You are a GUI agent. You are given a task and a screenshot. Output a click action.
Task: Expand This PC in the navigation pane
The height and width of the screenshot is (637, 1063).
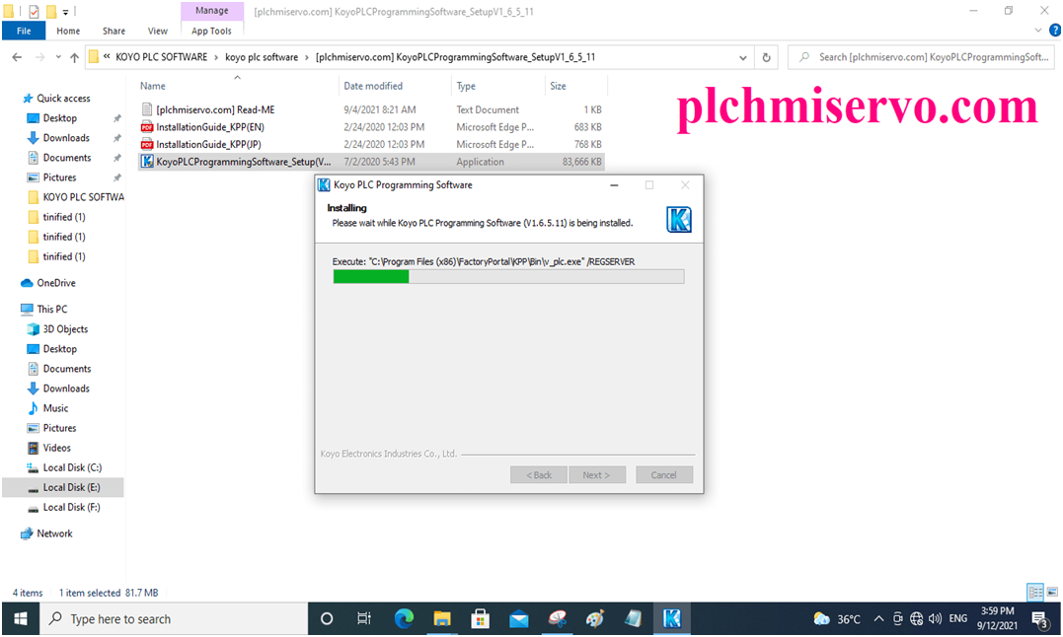point(14,309)
